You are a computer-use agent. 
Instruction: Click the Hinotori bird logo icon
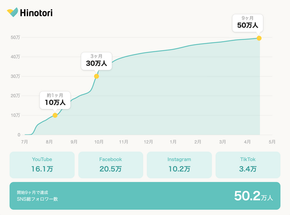point(12,12)
